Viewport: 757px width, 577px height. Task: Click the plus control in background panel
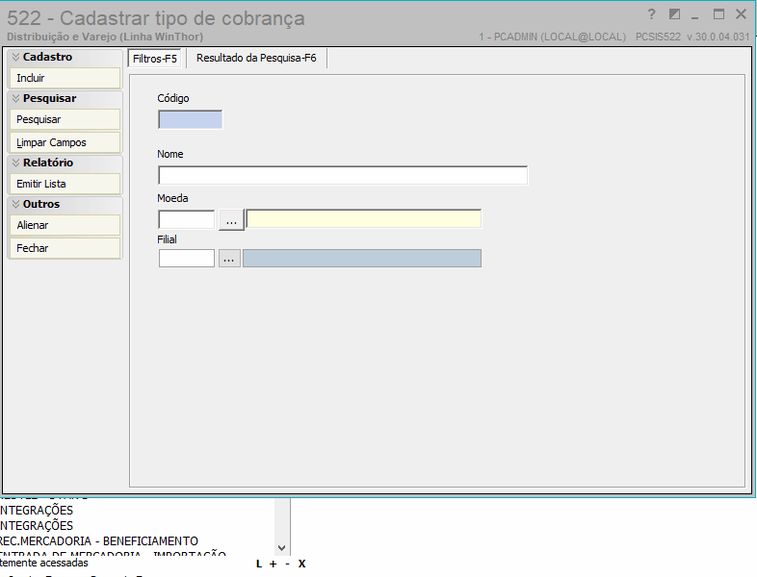[x=274, y=564]
